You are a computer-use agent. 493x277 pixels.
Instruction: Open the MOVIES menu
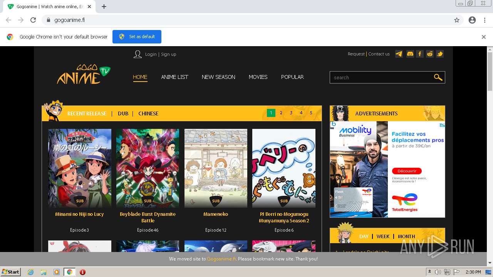tap(258, 77)
